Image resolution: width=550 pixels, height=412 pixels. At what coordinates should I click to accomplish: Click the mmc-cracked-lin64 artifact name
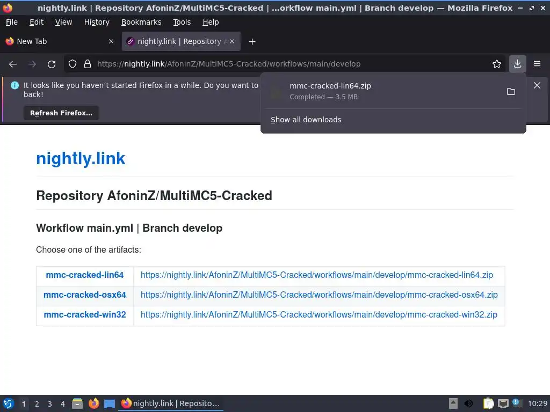(x=84, y=275)
